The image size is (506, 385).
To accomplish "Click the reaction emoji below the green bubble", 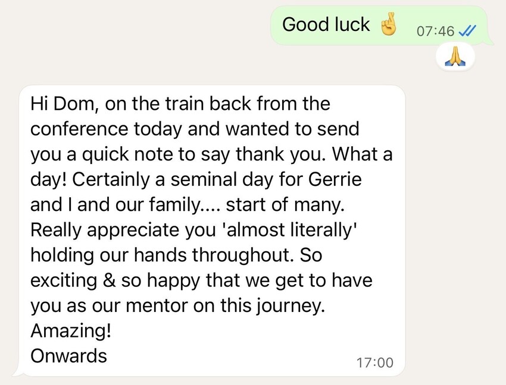I will (x=455, y=56).
